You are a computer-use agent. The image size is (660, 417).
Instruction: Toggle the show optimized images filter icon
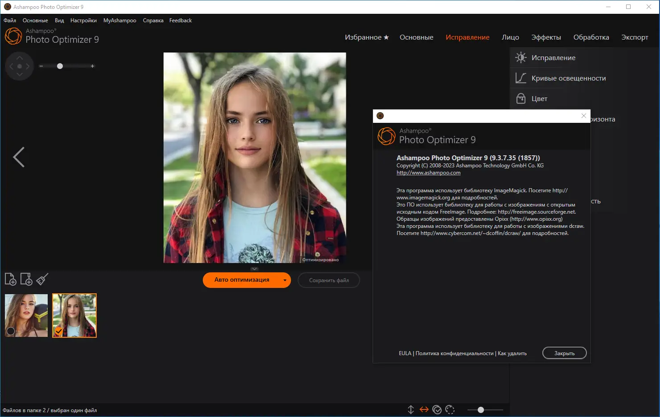[x=437, y=409]
